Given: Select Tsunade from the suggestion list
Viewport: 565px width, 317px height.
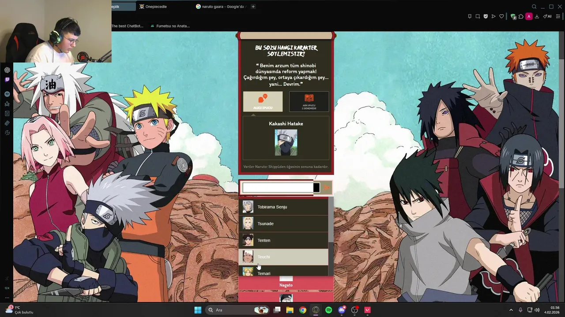Looking at the screenshot, I should point(283,224).
